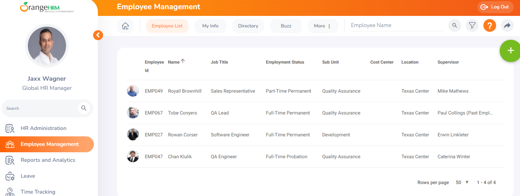Viewport: 520px width, 196px height.
Task: Open help question mark icon
Action: click(x=490, y=26)
